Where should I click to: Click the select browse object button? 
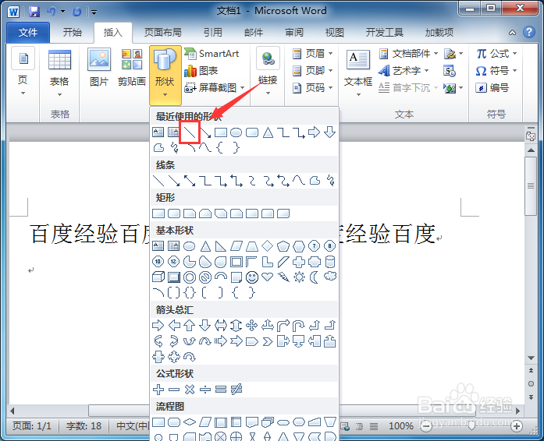tap(531, 383)
